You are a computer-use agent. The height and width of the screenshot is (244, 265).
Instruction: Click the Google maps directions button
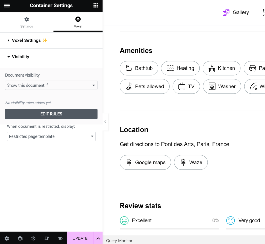pyautogui.click(x=145, y=162)
